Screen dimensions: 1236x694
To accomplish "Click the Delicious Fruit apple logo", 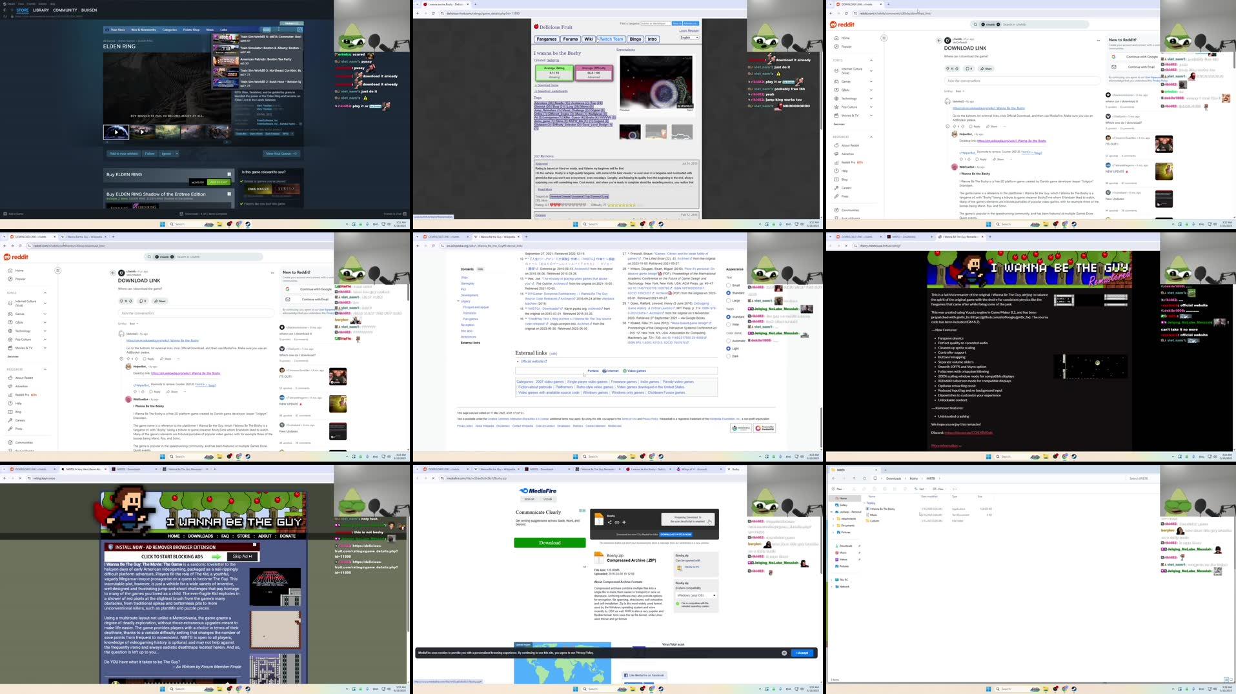I will coord(536,26).
